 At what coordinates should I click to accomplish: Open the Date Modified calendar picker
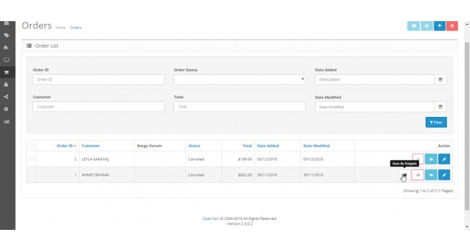[x=440, y=107]
